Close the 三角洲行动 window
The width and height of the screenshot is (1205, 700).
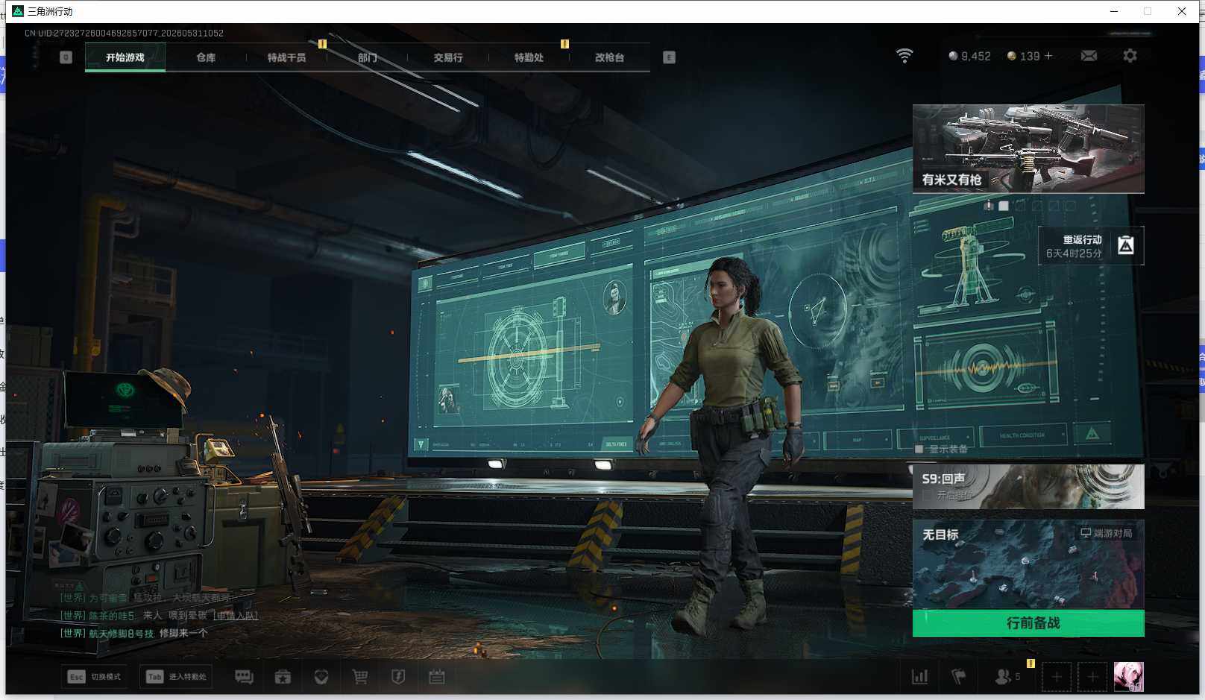pyautogui.click(x=1182, y=11)
